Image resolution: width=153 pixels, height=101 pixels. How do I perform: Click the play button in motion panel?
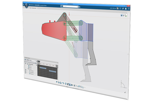coord(29,60)
